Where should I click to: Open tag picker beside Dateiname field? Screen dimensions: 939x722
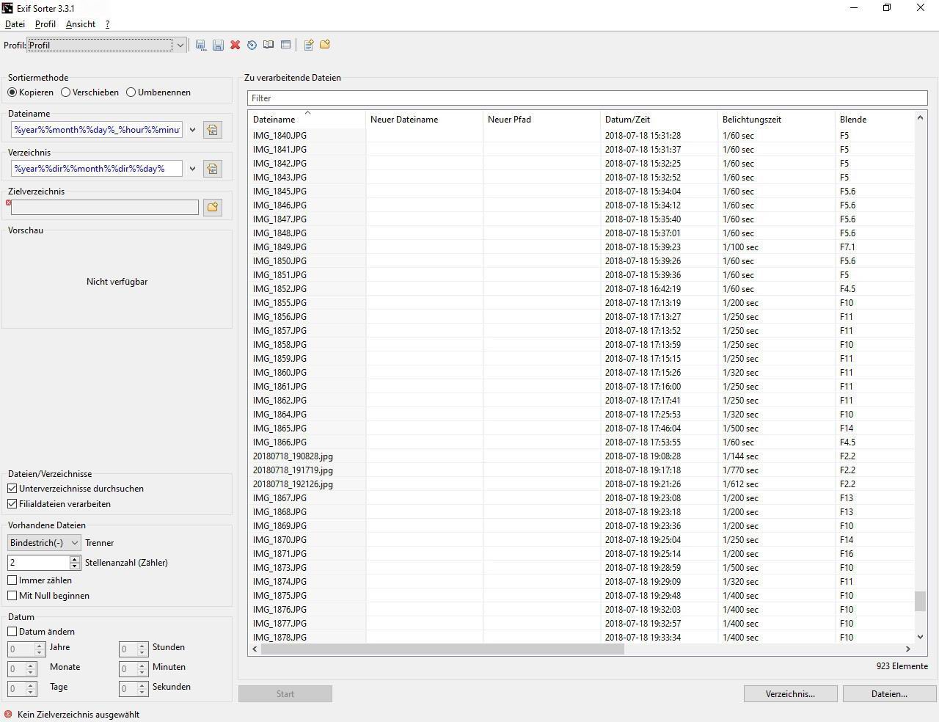click(212, 130)
